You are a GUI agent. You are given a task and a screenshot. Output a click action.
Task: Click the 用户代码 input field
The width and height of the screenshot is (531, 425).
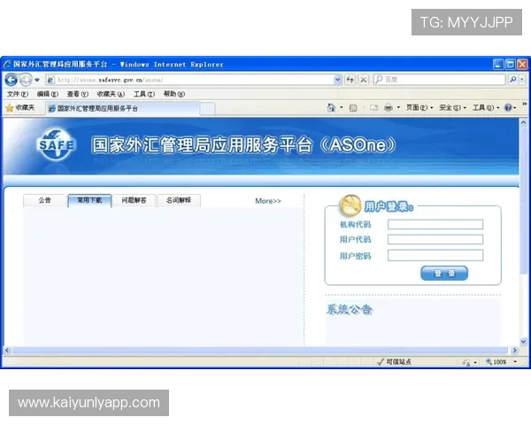pyautogui.click(x=435, y=240)
